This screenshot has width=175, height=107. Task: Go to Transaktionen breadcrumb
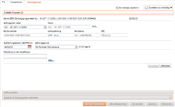tap(16, 2)
